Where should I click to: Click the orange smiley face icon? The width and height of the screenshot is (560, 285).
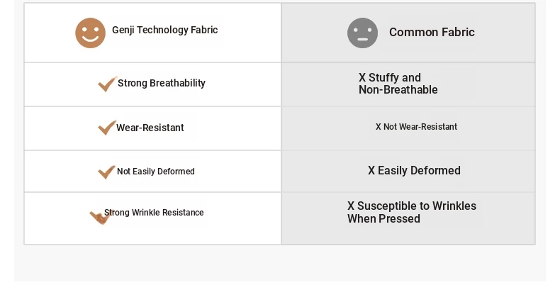[x=90, y=33]
